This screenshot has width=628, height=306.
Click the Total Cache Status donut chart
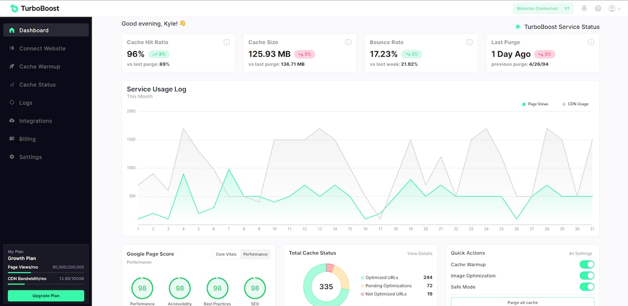point(326,284)
